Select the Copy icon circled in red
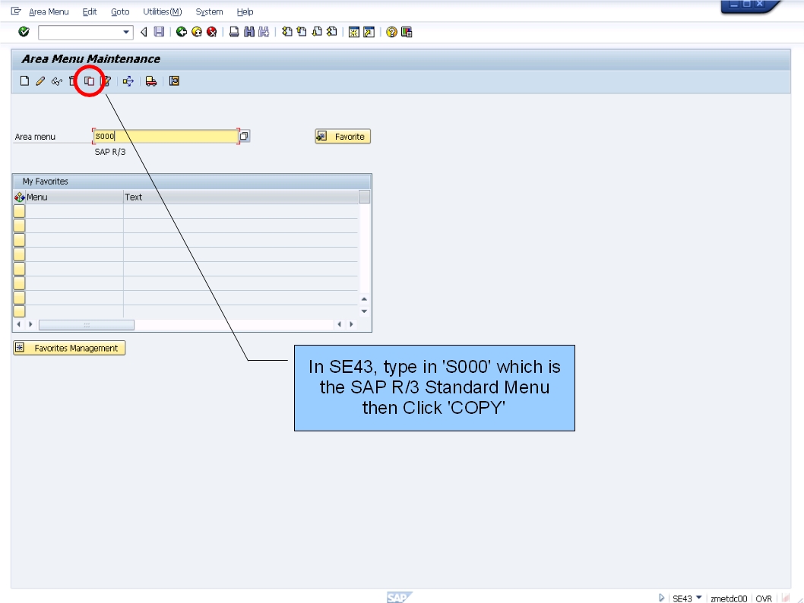804x603 pixels. pyautogui.click(x=89, y=81)
